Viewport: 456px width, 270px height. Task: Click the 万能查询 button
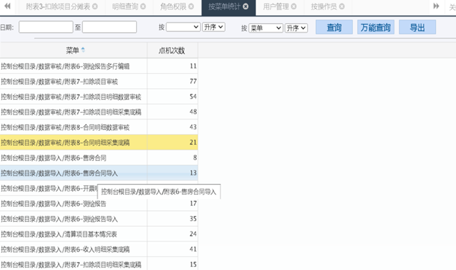376,27
